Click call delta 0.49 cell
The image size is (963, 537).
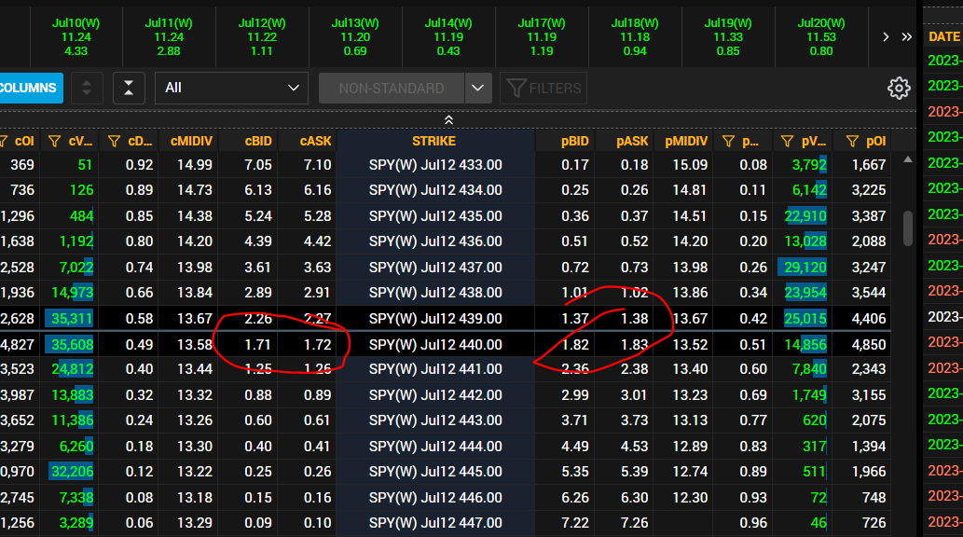click(140, 345)
